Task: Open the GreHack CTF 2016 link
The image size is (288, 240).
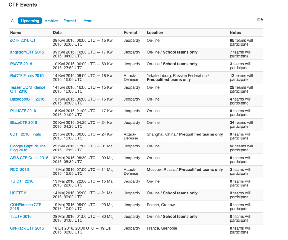Action: 27,228
